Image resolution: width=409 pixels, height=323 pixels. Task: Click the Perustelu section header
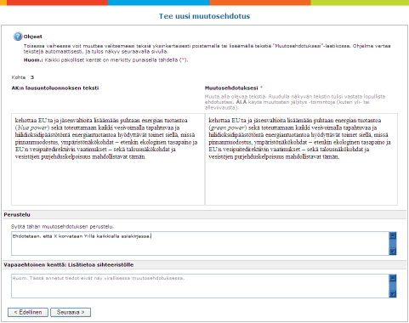point(204,215)
